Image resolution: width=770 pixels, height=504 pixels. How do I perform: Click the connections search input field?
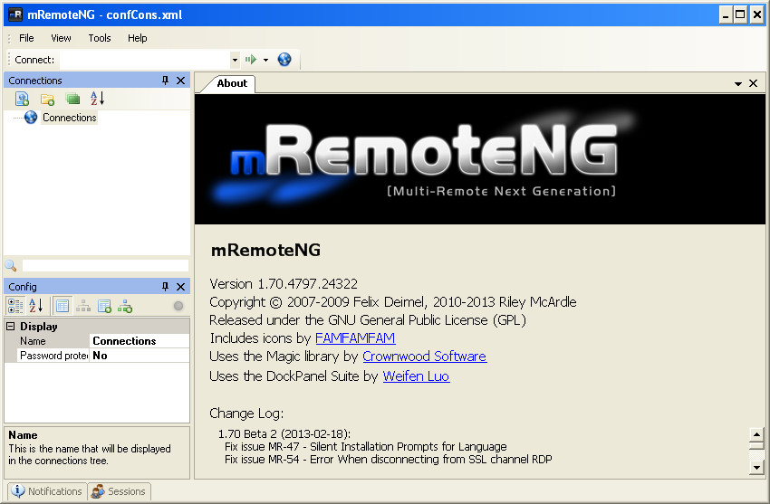[x=105, y=266]
